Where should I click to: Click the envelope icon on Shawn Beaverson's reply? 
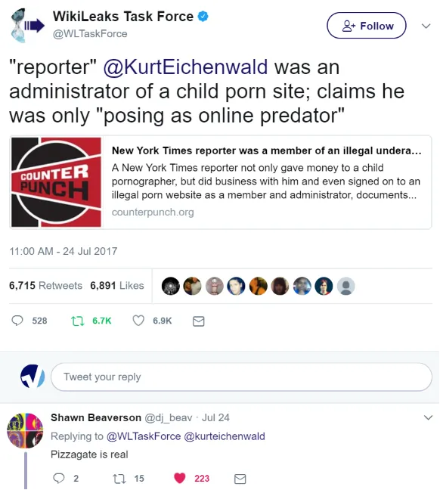[x=240, y=479]
